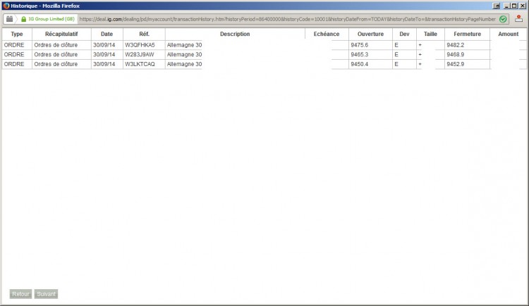Click the Description column header

(235, 34)
